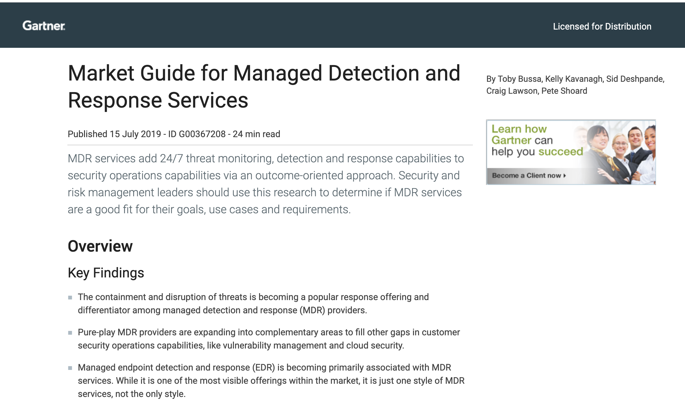Click the author line starting with Craig Lawson
The height and width of the screenshot is (402, 685).
click(536, 91)
